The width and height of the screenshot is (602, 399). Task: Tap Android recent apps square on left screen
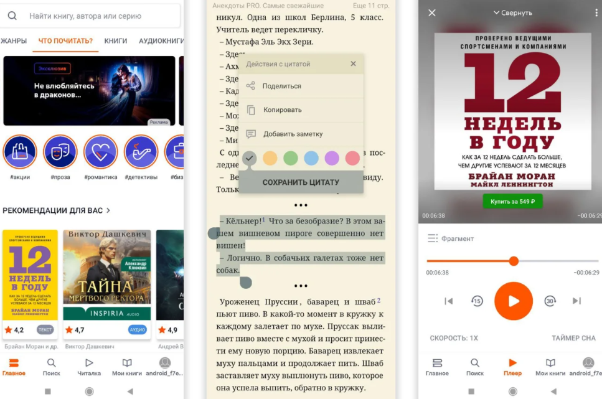47,392
